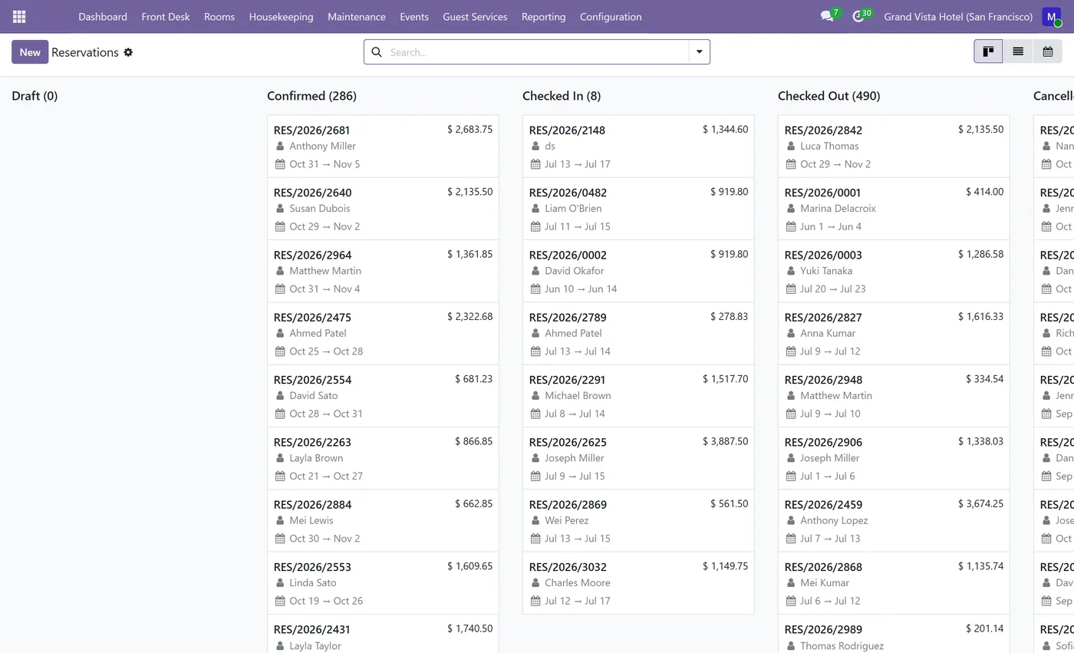Viewport: 1074px width, 653px height.
Task: Click calendar icon next to Jul 12 → Jul 17
Action: [535, 601]
